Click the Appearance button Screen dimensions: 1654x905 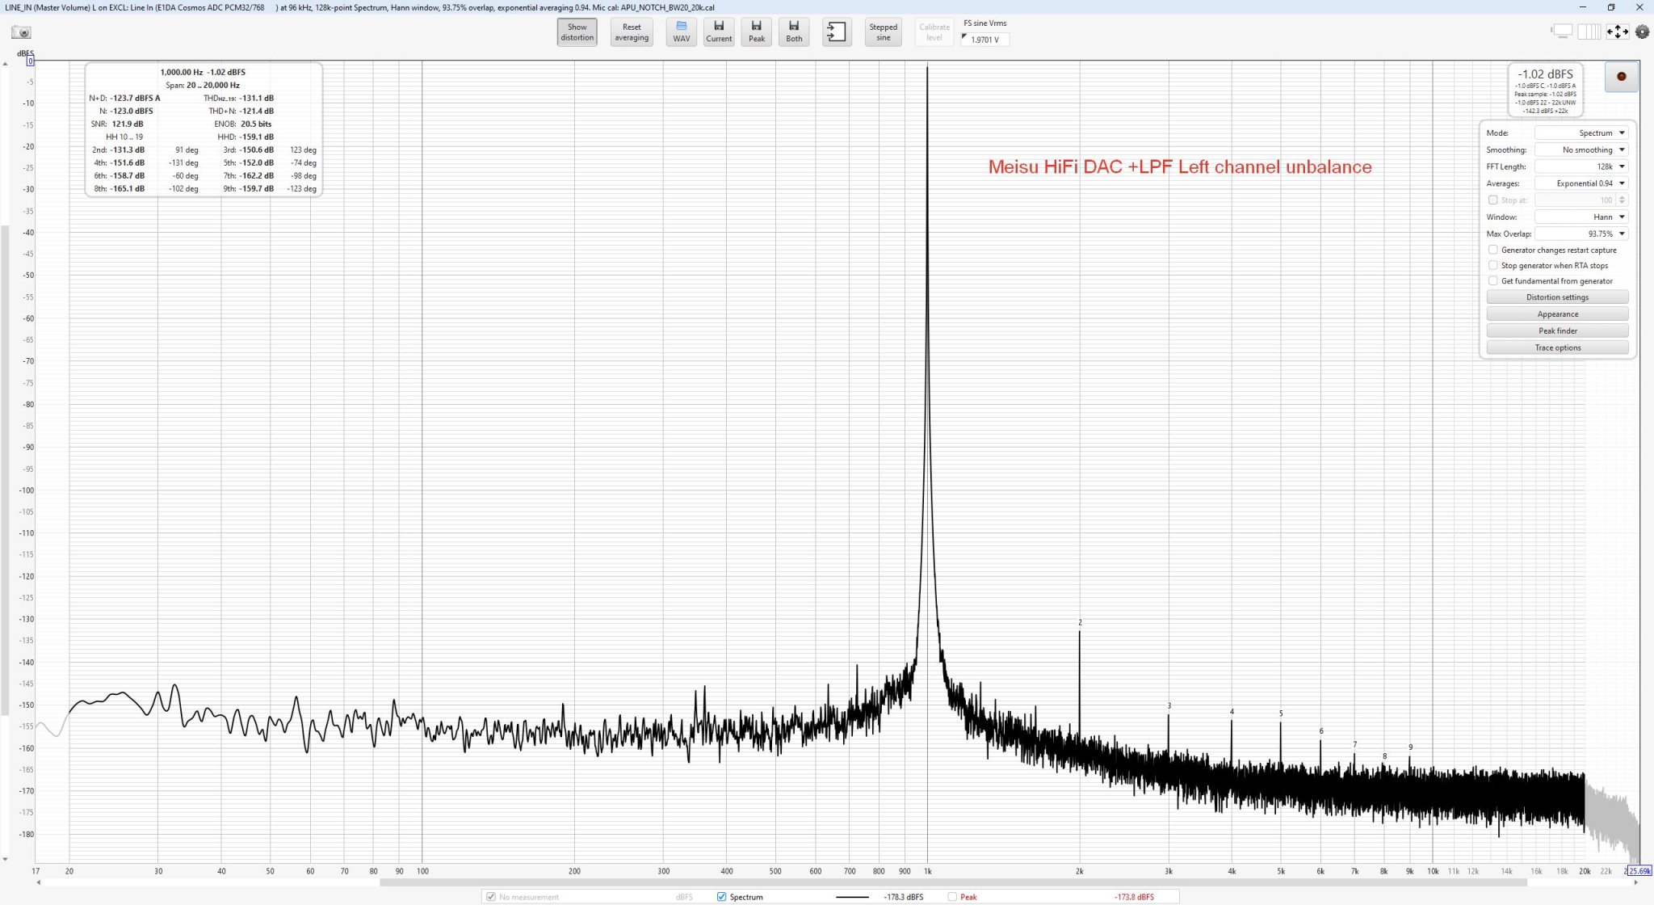click(1557, 314)
